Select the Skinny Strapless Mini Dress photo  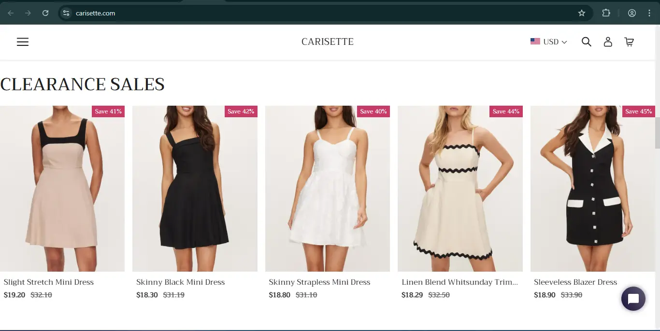coord(327,188)
